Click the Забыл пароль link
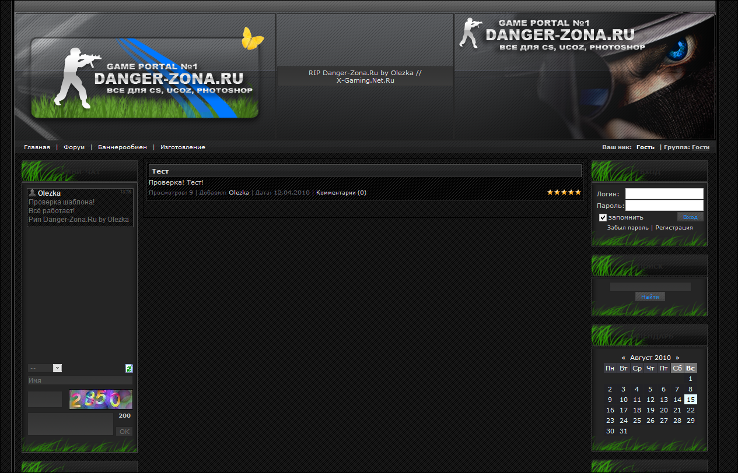 pyautogui.click(x=628, y=228)
